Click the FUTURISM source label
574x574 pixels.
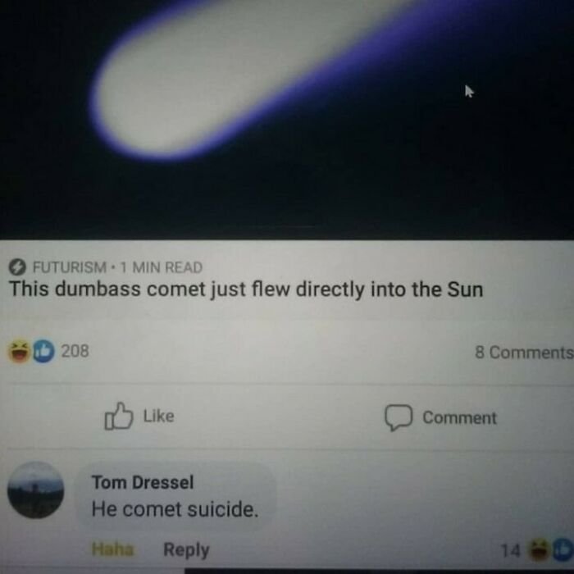(x=70, y=267)
